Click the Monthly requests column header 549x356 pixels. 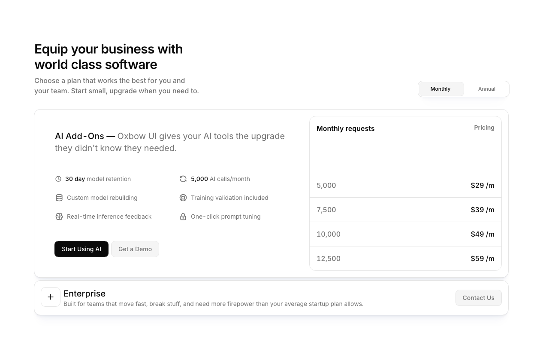(345, 128)
